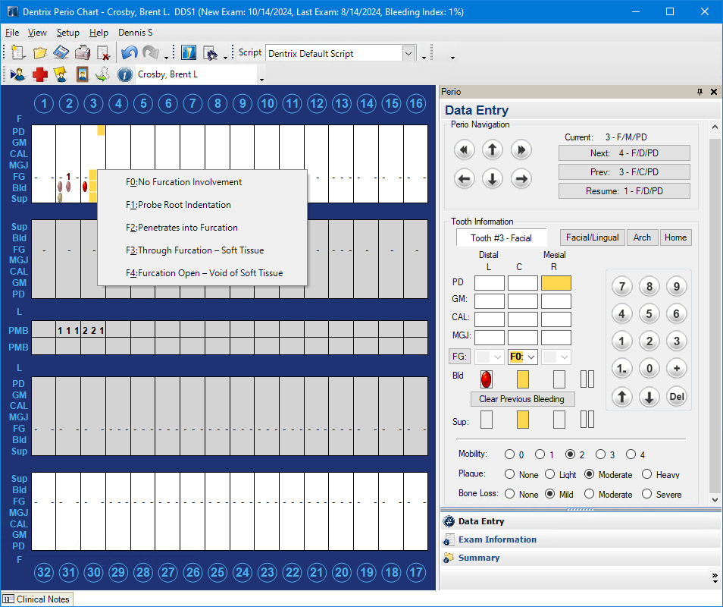Open the red cross Patient Alerts icon

click(39, 74)
